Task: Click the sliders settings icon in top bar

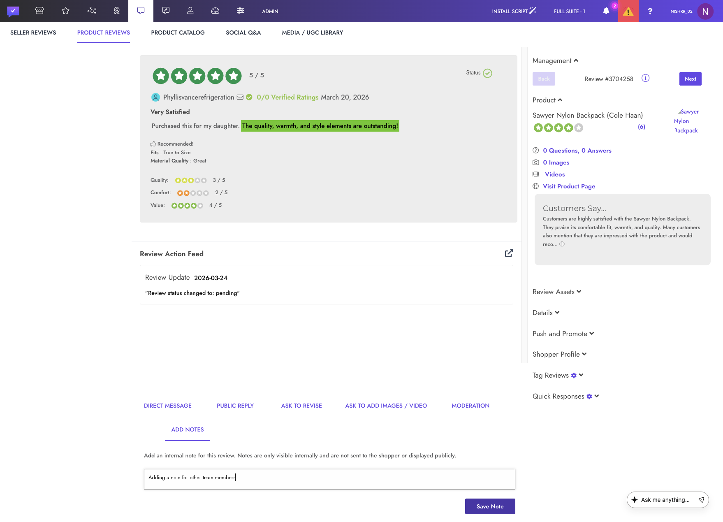Action: coord(241,11)
